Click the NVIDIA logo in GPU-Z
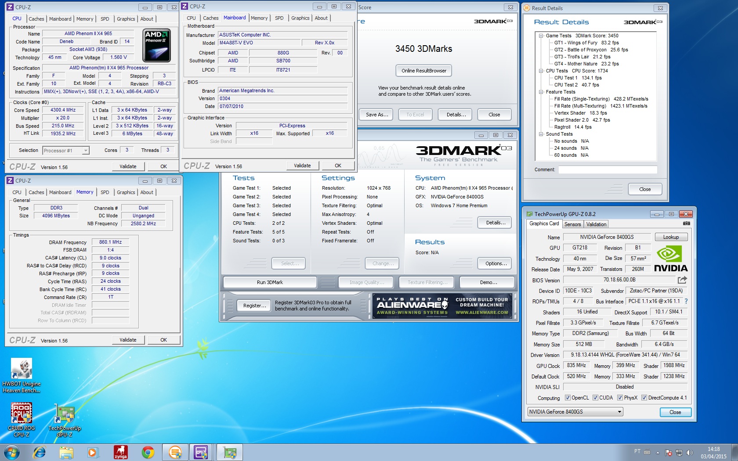 tap(671, 259)
